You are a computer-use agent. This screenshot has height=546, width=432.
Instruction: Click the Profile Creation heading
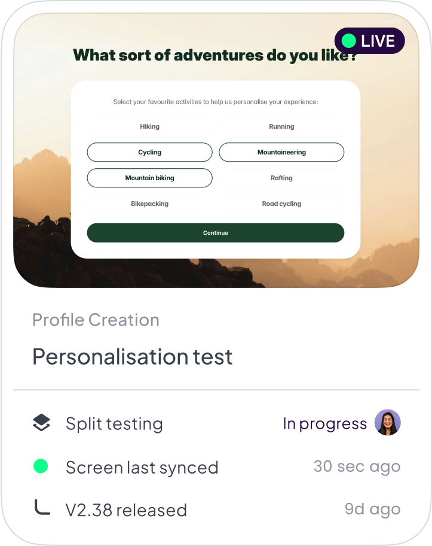96,320
